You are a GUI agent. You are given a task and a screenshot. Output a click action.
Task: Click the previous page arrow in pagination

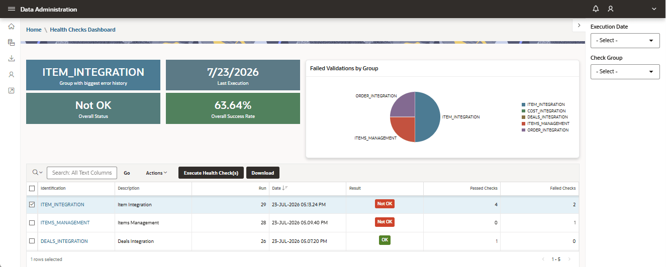coord(543,259)
